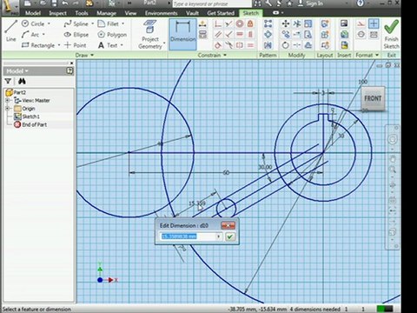Viewport: 417px width, 313px height.
Task: Open the Tools ribbon tab
Action: click(x=82, y=13)
